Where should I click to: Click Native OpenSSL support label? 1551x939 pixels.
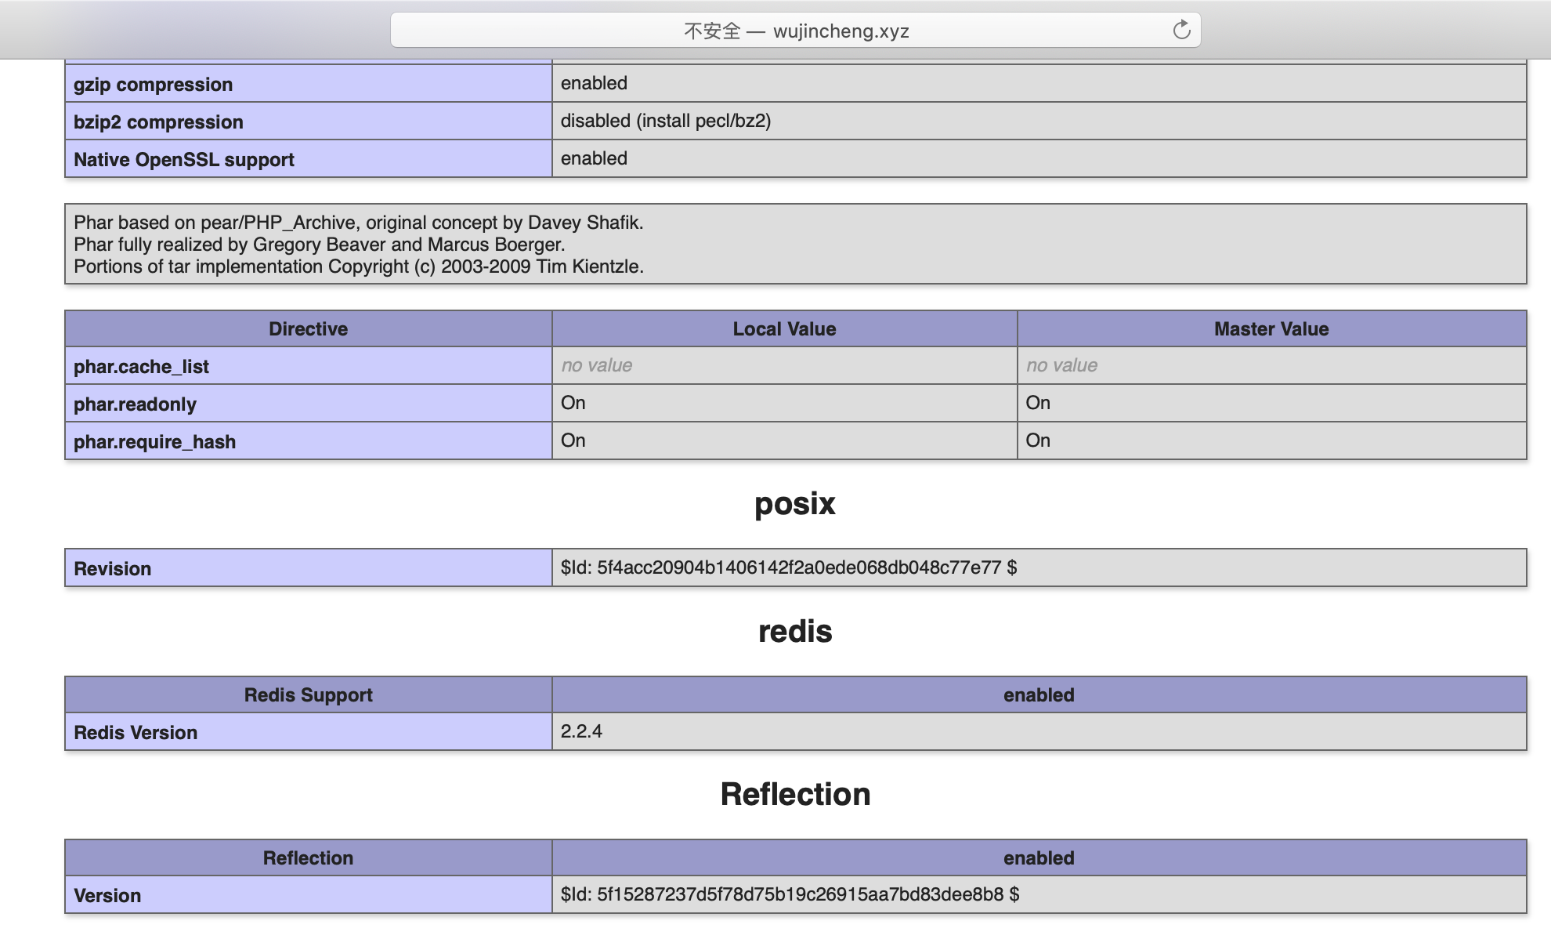click(x=184, y=160)
